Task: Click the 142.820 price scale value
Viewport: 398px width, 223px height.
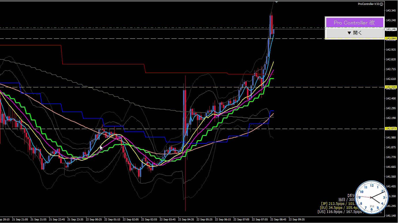Action: (391, 59)
